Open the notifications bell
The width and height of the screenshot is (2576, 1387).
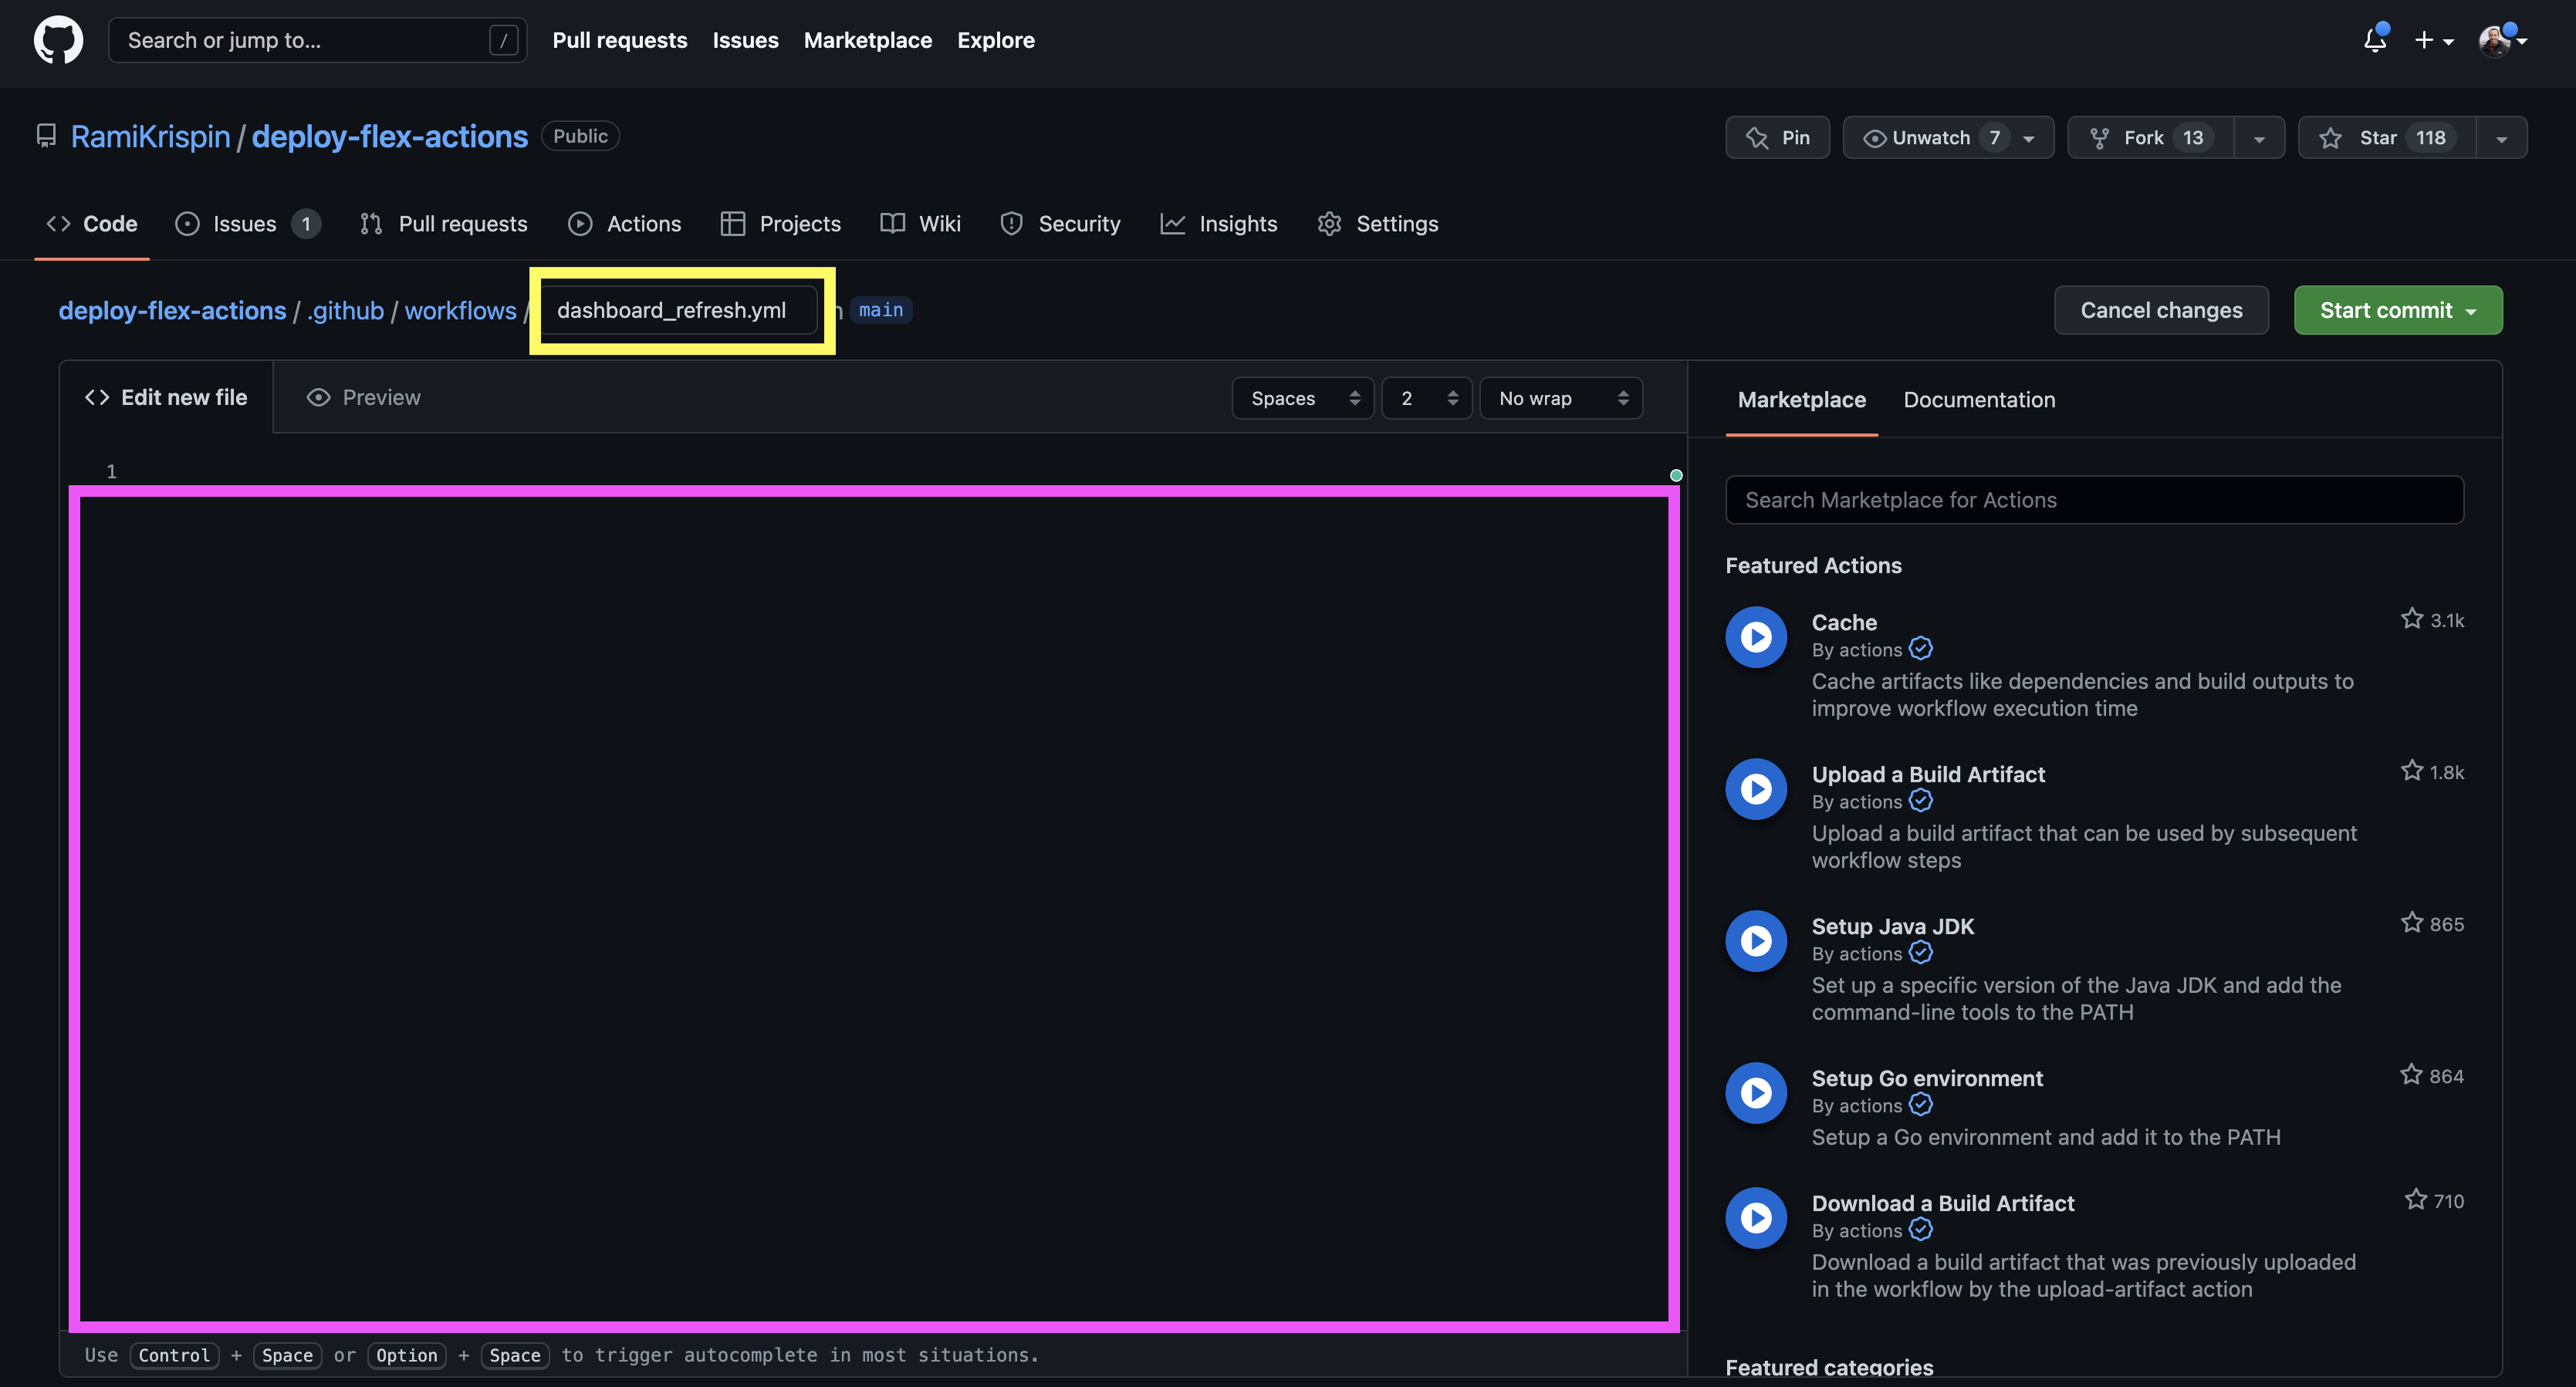2374,40
